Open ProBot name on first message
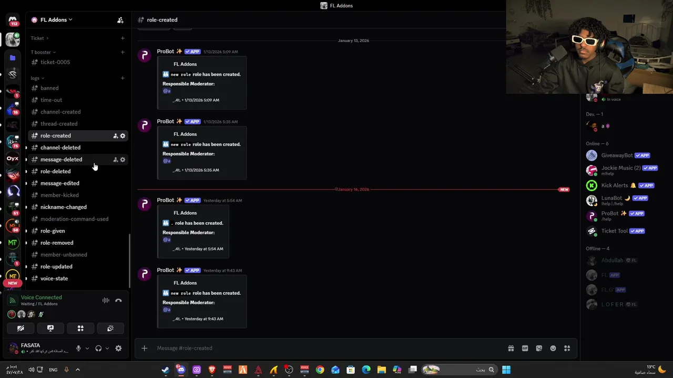This screenshot has height=378, width=673. click(x=166, y=51)
